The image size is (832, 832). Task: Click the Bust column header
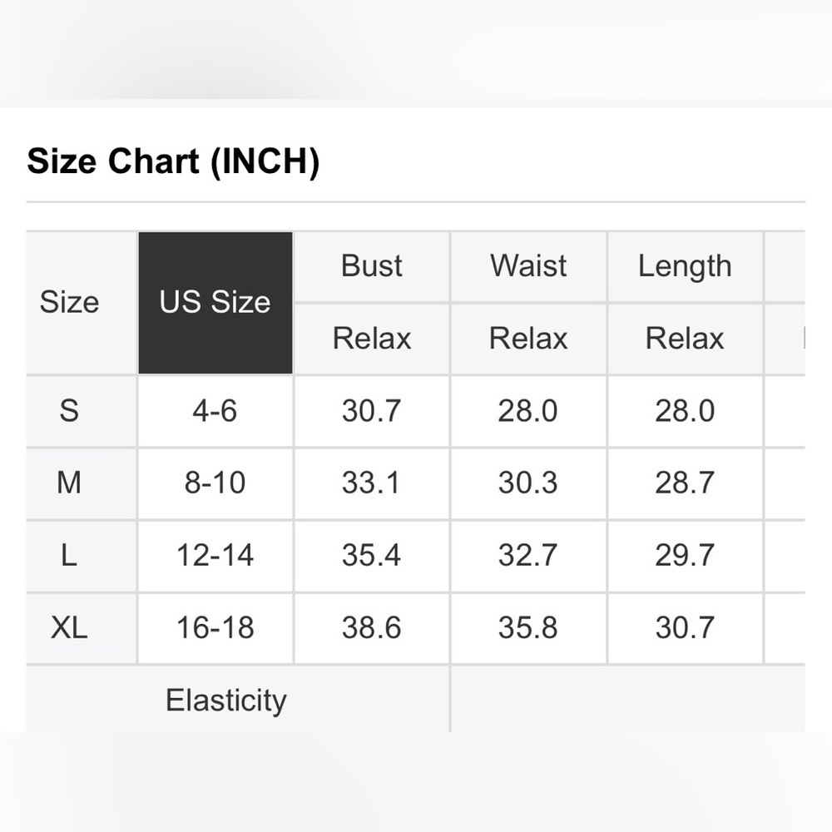pyautogui.click(x=371, y=266)
